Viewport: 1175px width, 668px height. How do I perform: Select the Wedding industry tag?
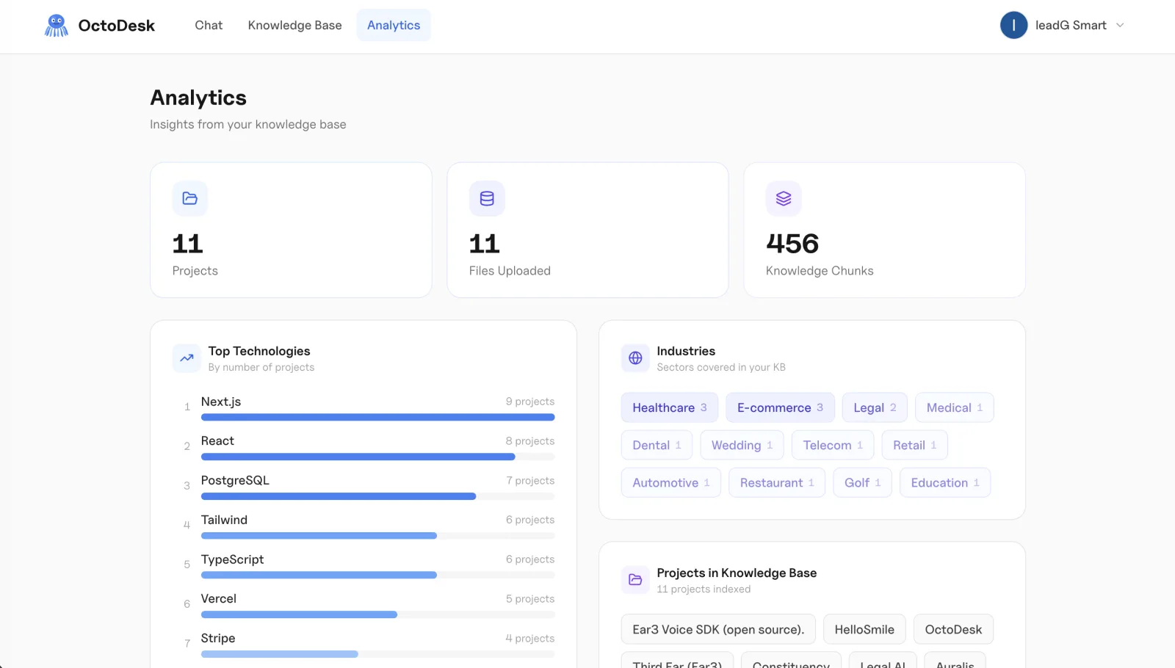coord(742,445)
